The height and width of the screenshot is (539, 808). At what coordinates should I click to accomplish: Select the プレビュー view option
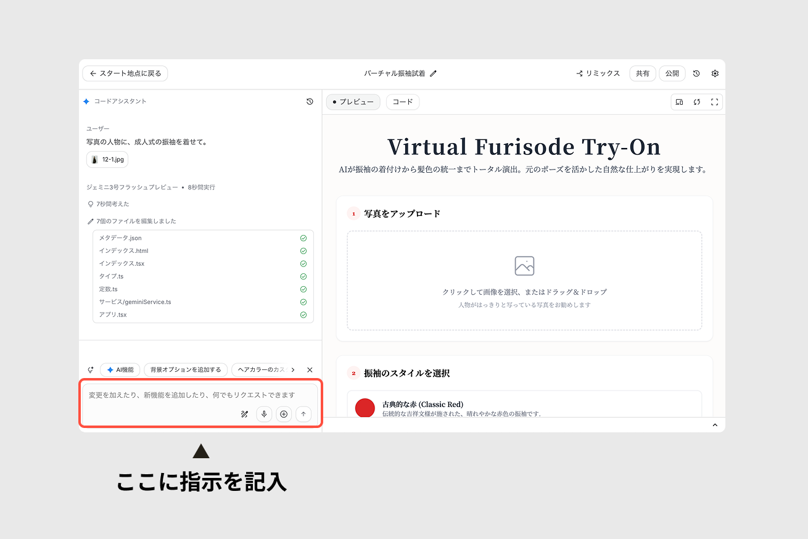point(353,102)
